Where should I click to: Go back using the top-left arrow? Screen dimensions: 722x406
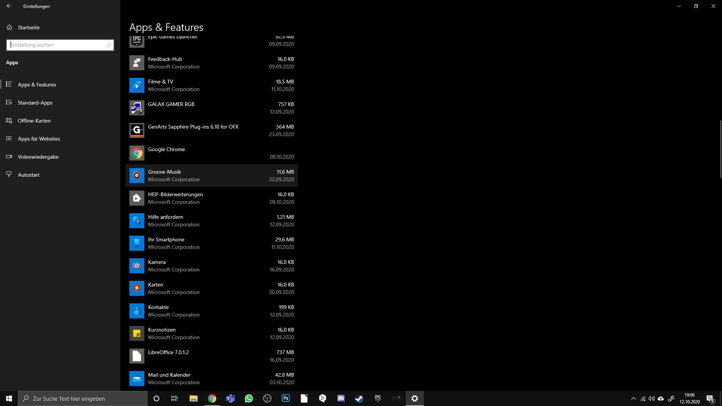pos(9,6)
